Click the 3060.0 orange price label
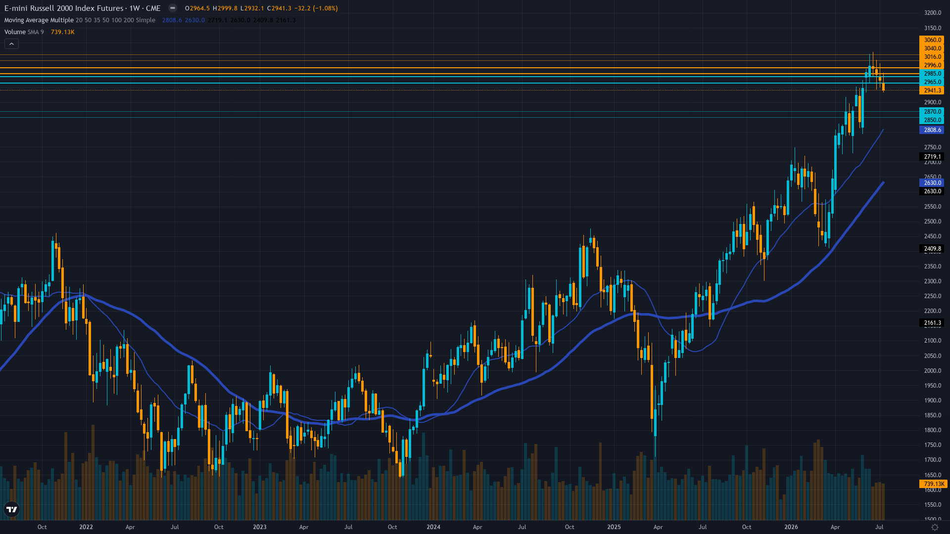950x534 pixels. [932, 40]
